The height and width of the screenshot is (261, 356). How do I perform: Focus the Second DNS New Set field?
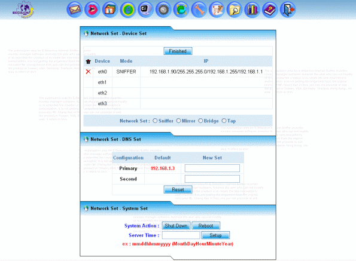pos(212,179)
